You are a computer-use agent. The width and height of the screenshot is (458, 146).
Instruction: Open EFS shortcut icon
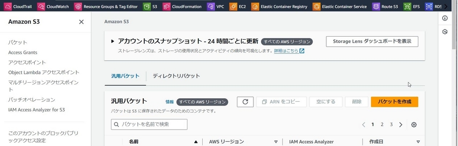tap(407, 6)
